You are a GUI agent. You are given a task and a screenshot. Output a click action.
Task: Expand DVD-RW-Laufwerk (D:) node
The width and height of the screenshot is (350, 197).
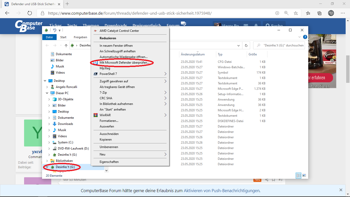49,149
